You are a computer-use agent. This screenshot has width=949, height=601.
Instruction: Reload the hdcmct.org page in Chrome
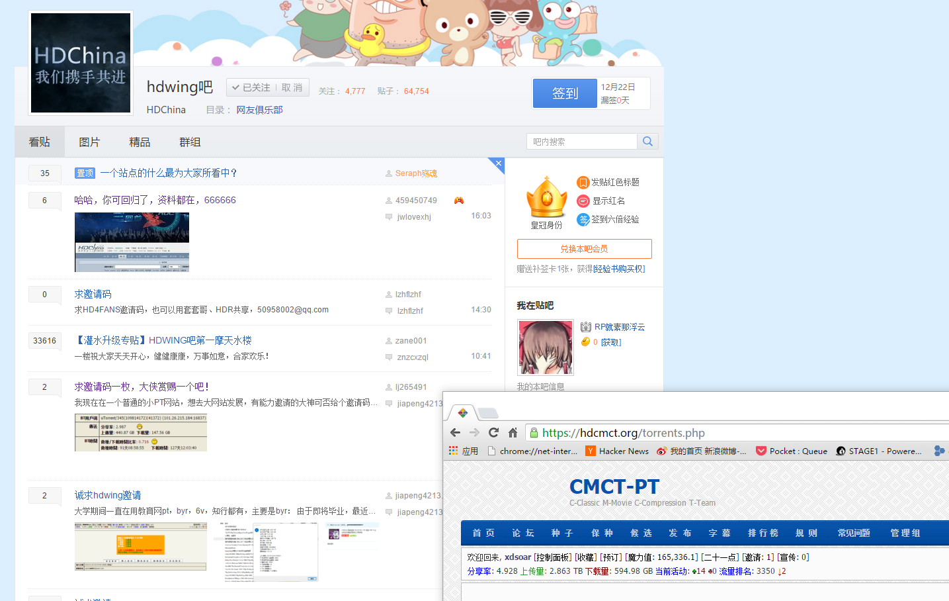(493, 433)
